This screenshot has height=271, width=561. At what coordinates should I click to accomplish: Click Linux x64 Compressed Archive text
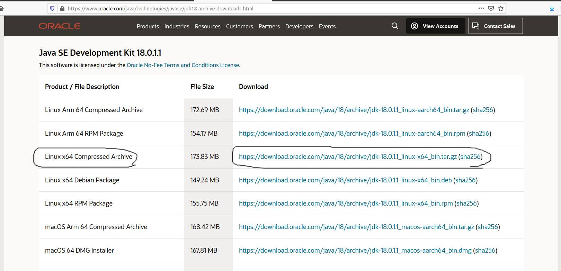(89, 156)
